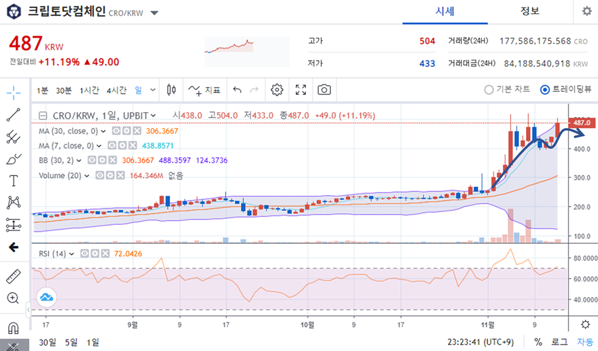Image resolution: width=598 pixels, height=351 pixels.
Task: Select the 1분 interval
Action: point(43,90)
